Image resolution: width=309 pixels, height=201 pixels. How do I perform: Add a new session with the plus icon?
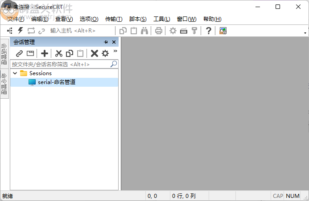tap(44, 53)
